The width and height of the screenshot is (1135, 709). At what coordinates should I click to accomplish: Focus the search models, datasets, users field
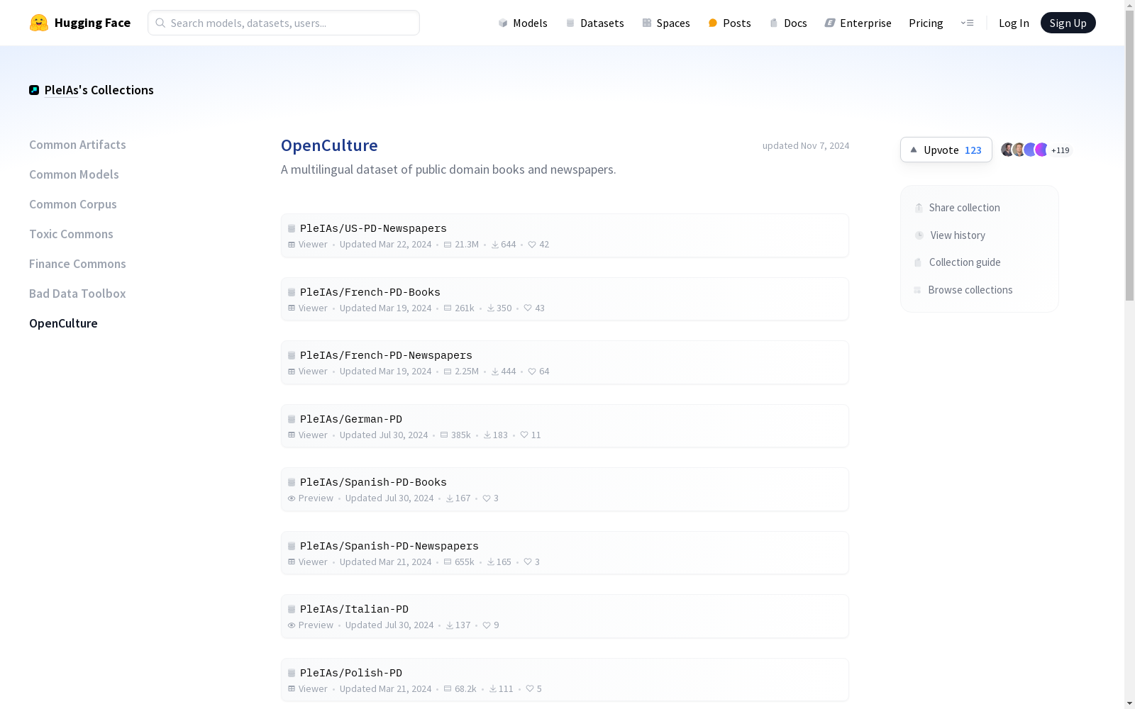284,23
